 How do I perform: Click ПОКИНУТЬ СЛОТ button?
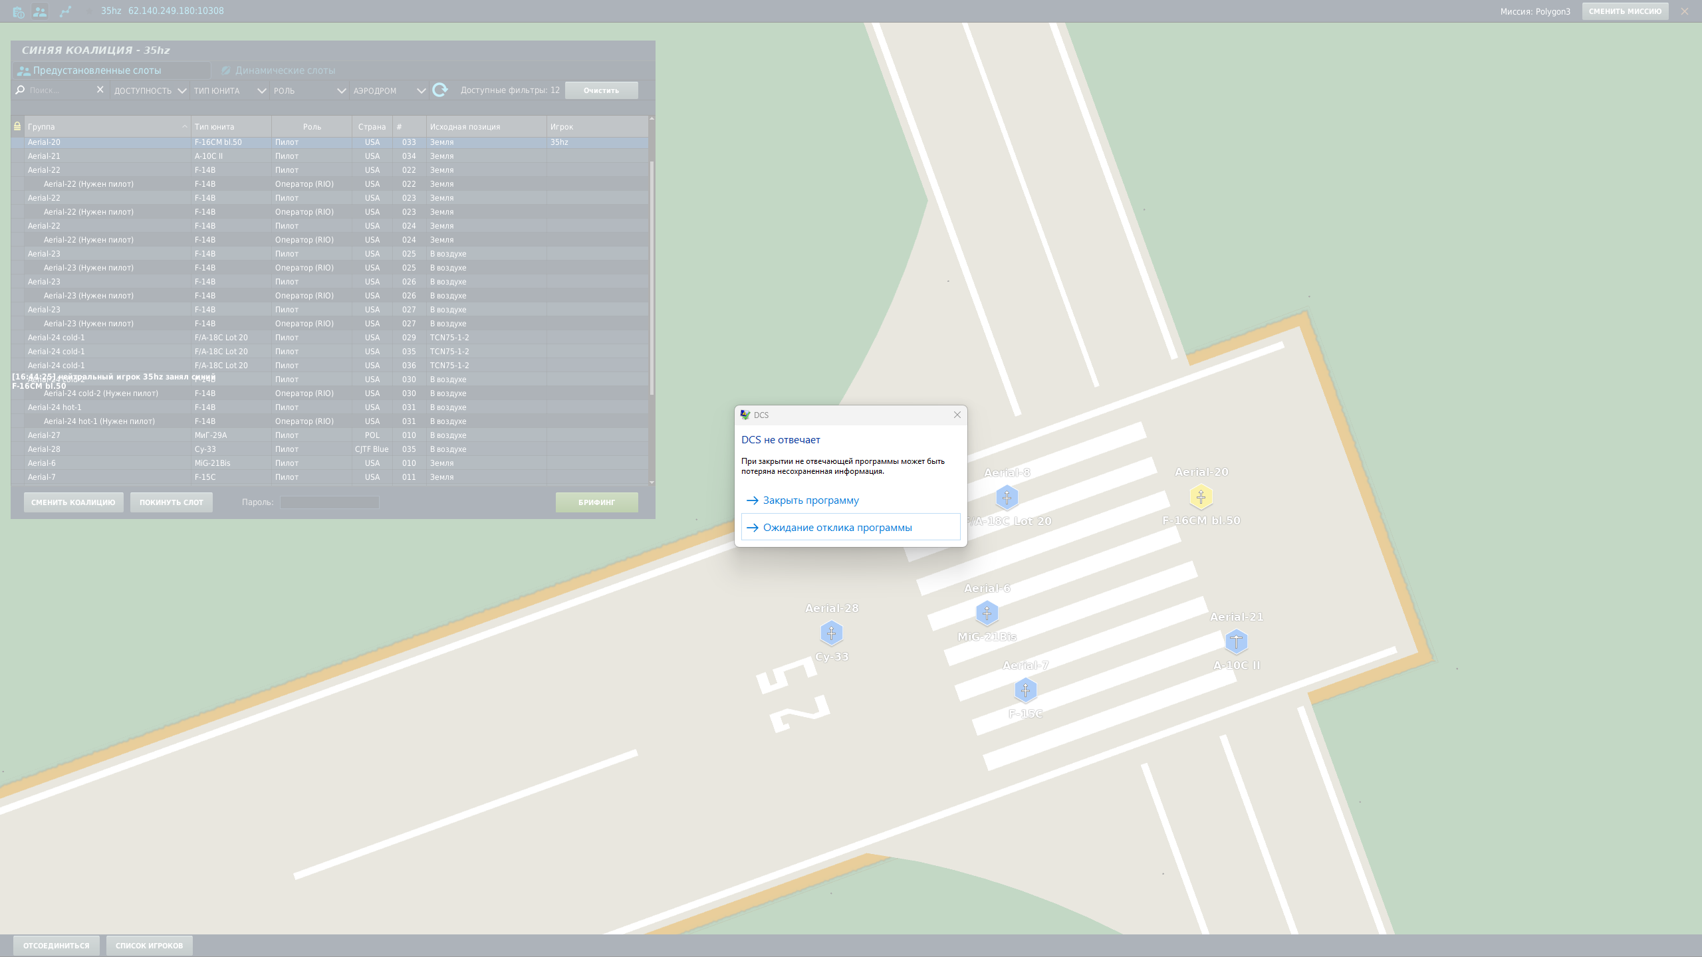point(172,502)
